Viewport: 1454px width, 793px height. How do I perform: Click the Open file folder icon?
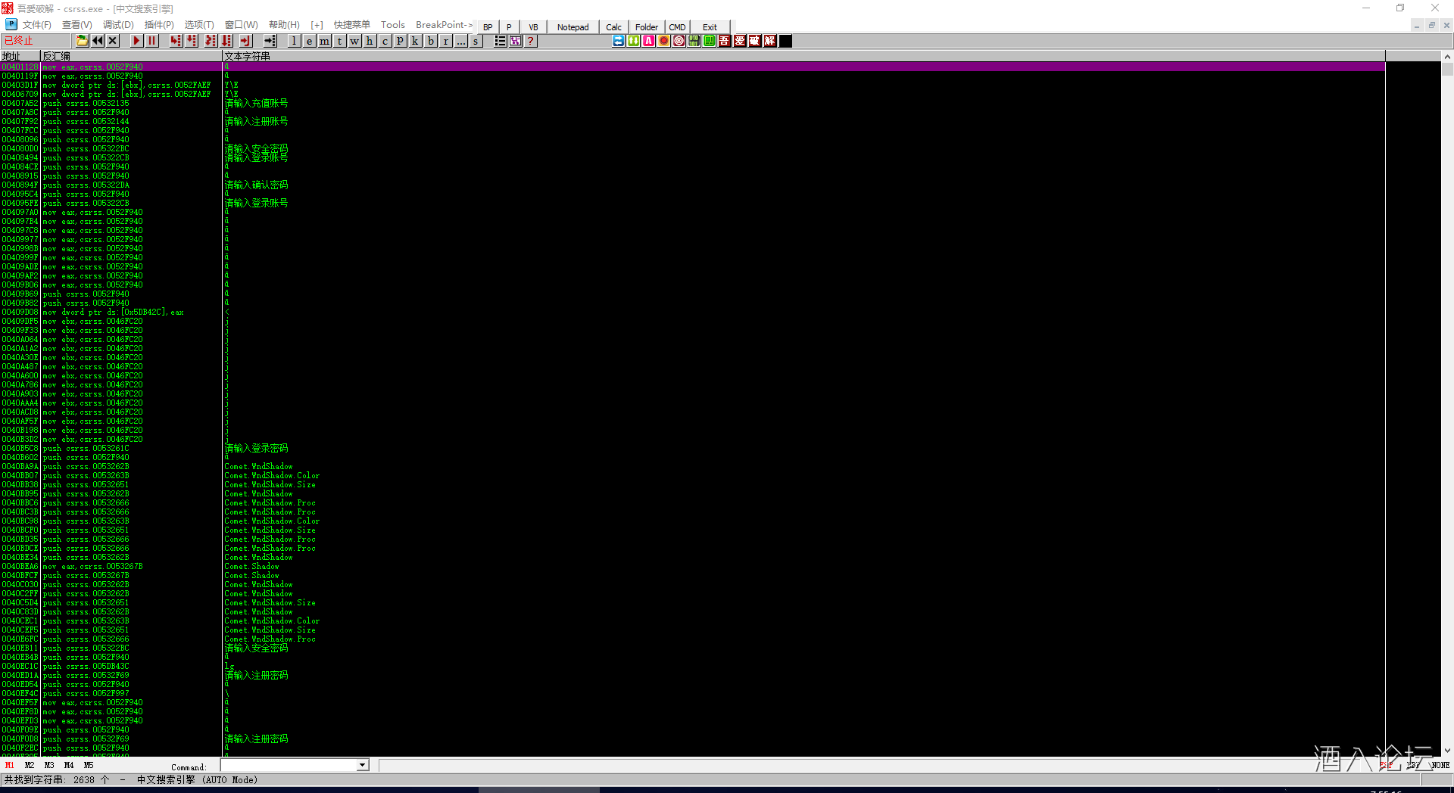(x=82, y=41)
